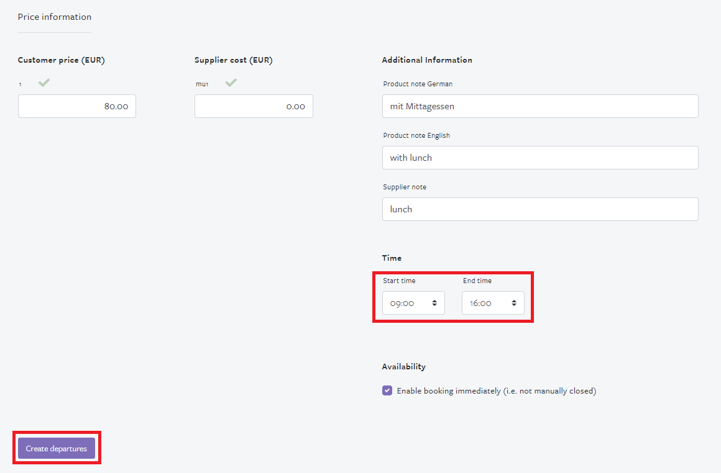721x473 pixels.
Task: Click the Start time label
Action: [399, 281]
